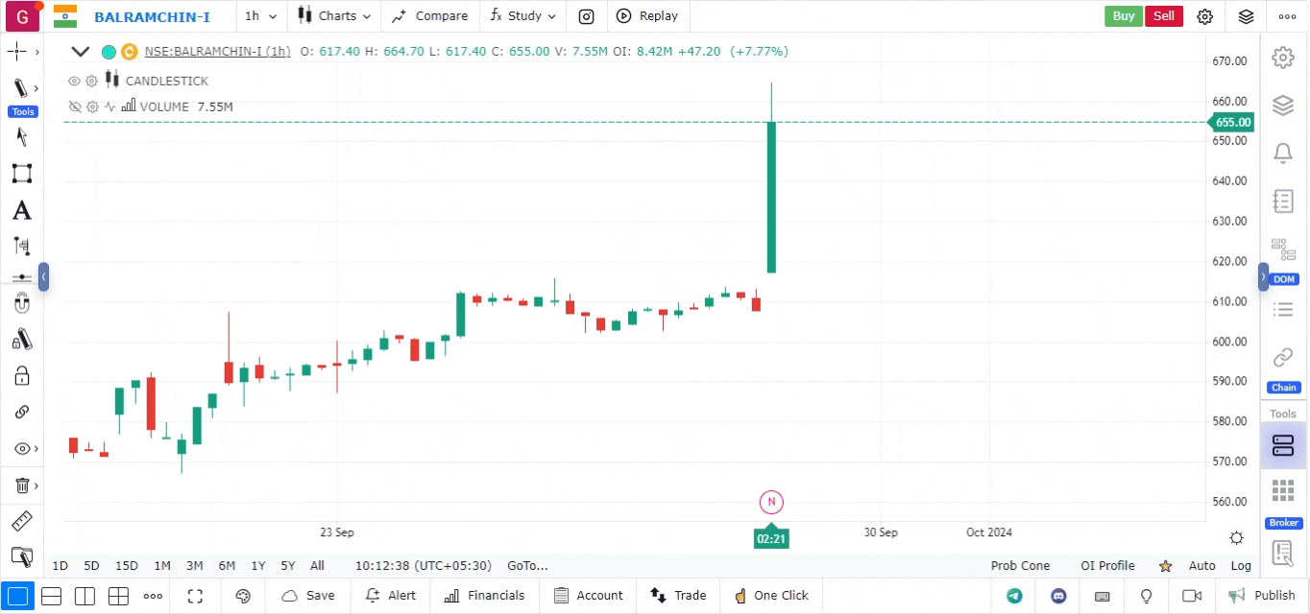Switch to the 1Y range tab
Viewport: 1310px width, 614px height.
[258, 566]
